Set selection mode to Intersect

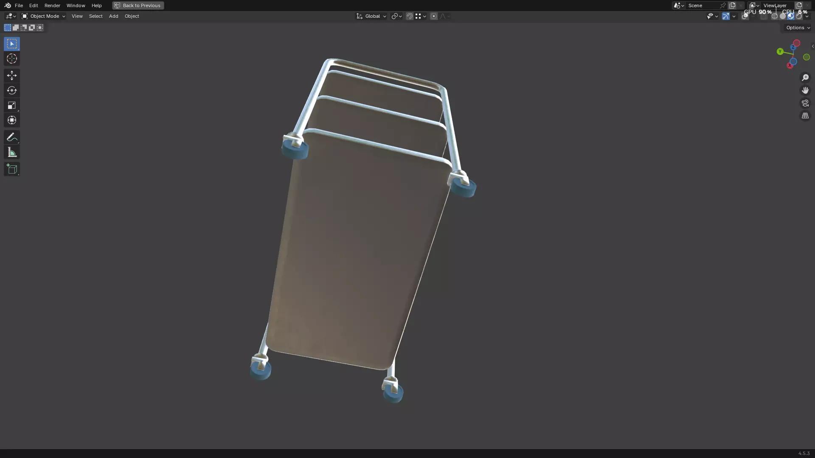(x=40, y=28)
